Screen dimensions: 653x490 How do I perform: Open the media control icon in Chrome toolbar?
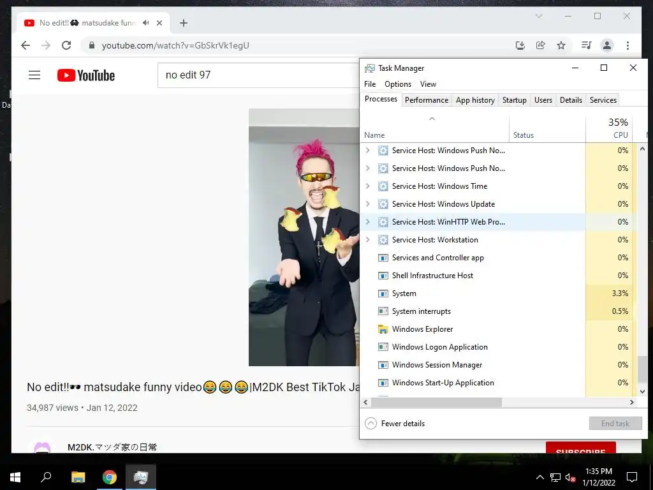(x=587, y=45)
